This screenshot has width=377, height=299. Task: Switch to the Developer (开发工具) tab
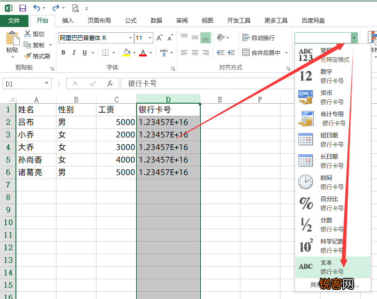(239, 21)
